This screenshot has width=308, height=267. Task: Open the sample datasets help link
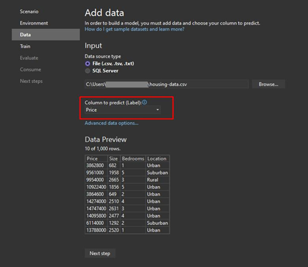(x=135, y=29)
